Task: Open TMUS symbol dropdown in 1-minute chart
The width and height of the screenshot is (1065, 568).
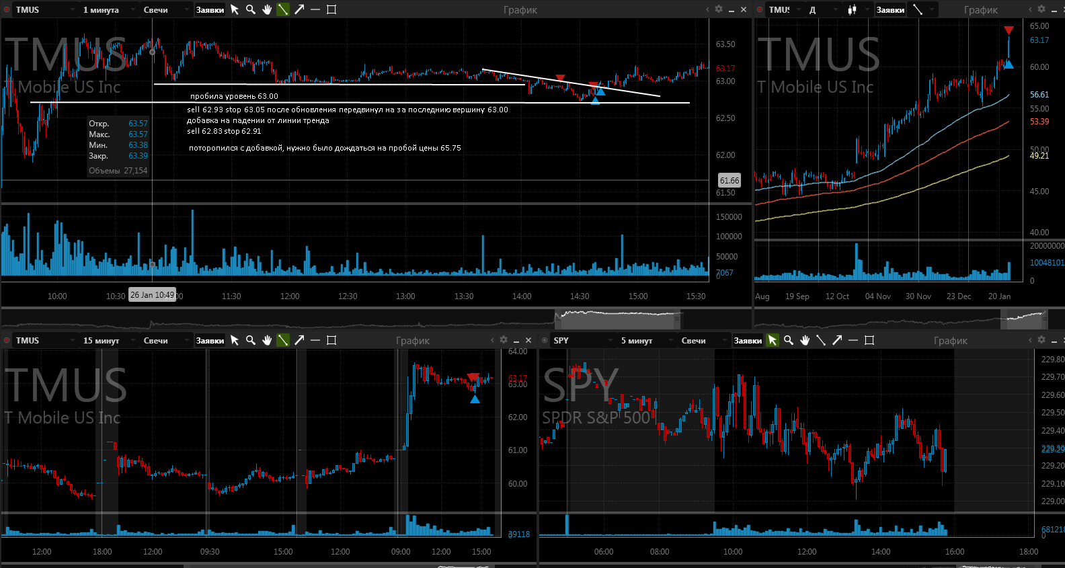Action: pyautogui.click(x=45, y=9)
